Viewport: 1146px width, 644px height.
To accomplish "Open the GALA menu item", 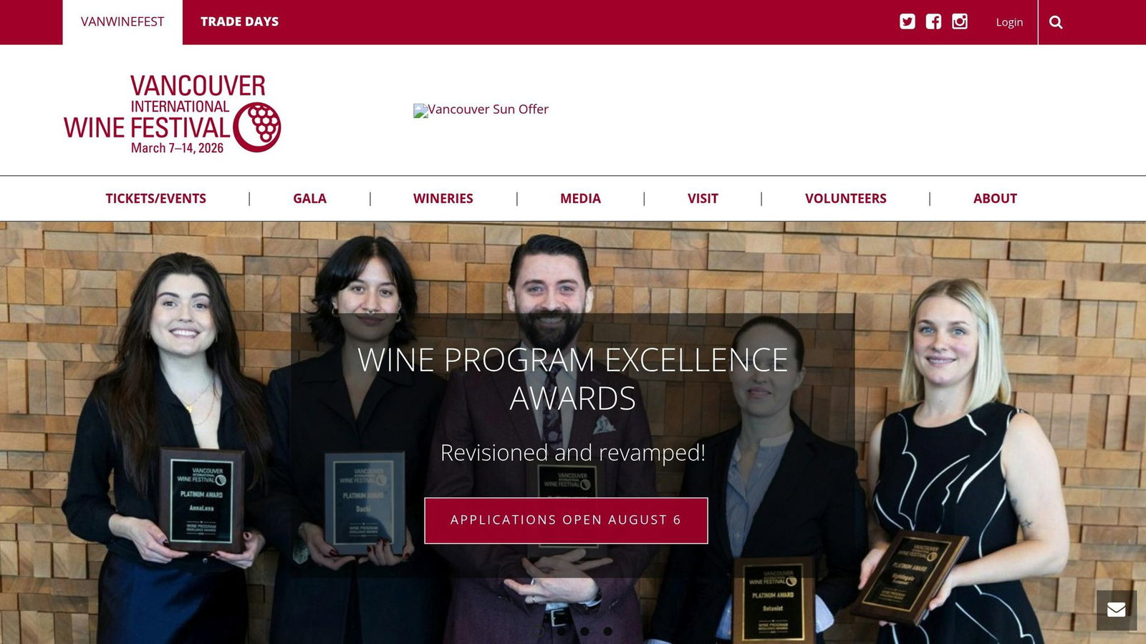I will tap(309, 198).
